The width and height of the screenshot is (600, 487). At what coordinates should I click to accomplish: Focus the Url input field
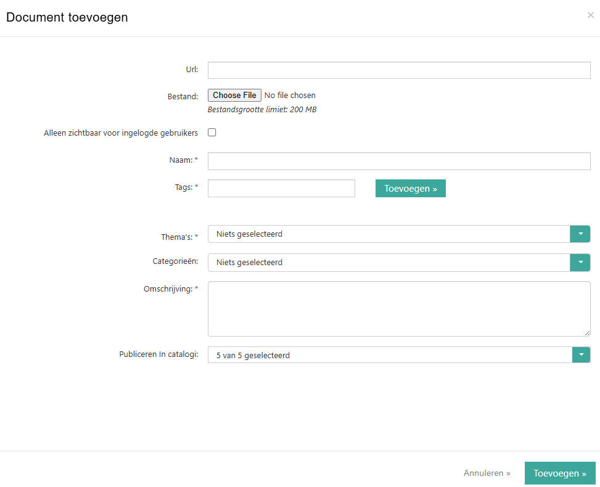click(399, 70)
